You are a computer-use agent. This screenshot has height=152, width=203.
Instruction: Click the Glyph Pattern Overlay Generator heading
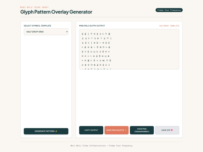tap(56, 12)
